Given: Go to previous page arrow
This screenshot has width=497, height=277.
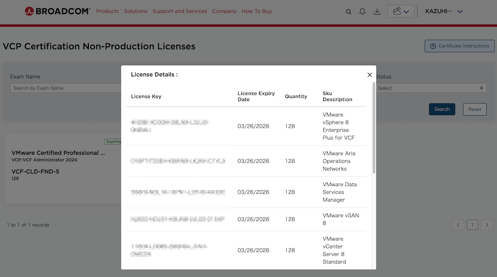Looking at the screenshot, I should point(458,225).
